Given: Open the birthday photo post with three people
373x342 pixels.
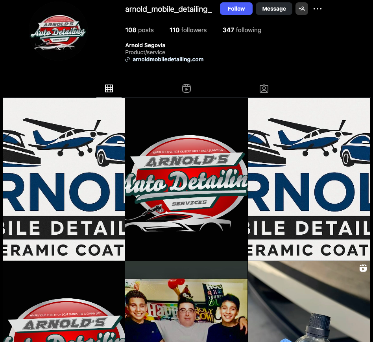Looking at the screenshot, I should click(x=186, y=302).
